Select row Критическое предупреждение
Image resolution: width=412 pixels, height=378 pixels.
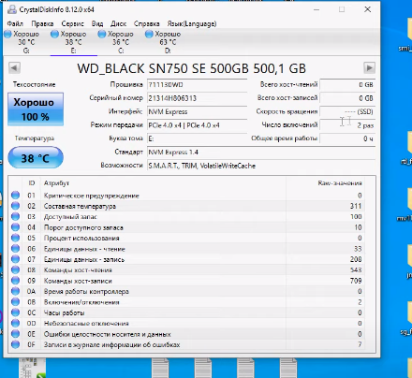[x=186, y=196]
